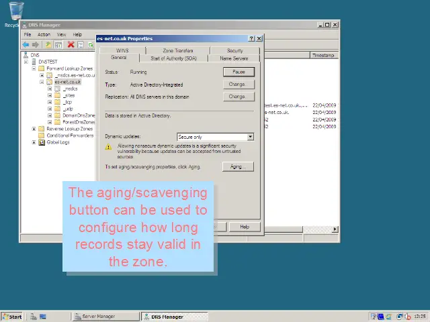This screenshot has height=322, width=430.
Task: Open Properties via the toolbar icon
Action: pos(81,45)
